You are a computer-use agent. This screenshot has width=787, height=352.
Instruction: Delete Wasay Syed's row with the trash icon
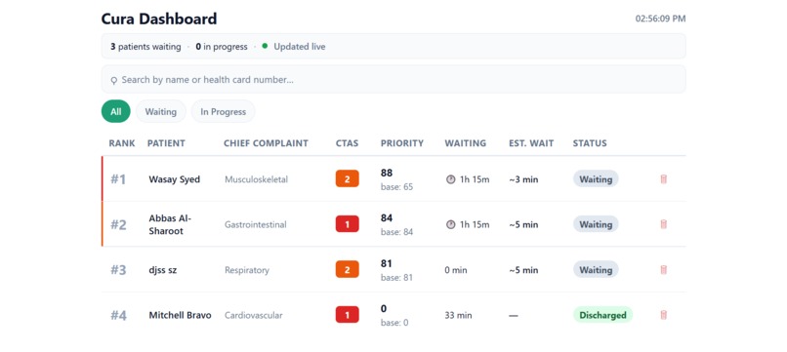664,179
